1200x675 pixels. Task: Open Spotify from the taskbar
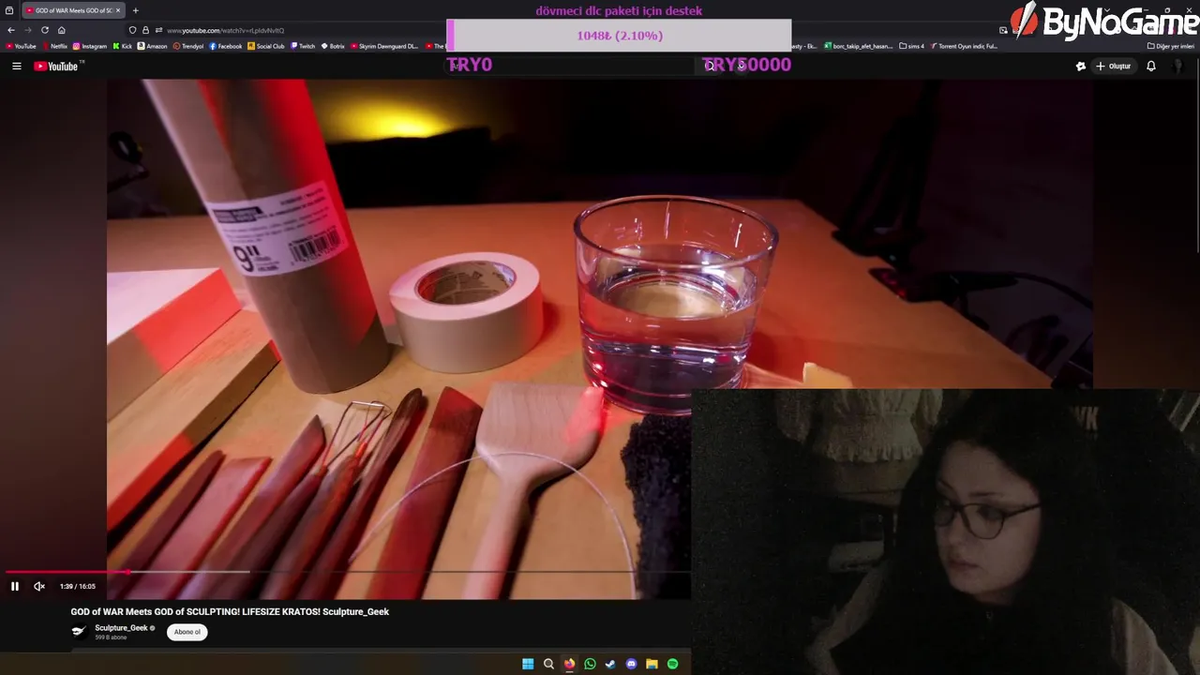pyautogui.click(x=672, y=664)
